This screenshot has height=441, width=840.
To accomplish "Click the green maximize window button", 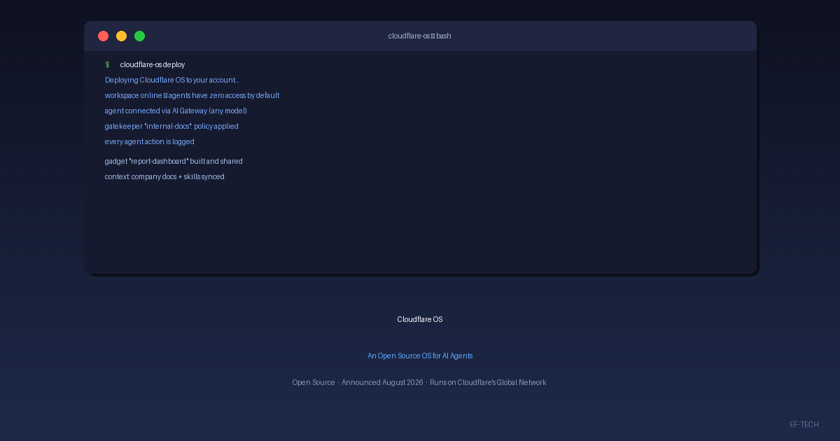I will point(139,36).
